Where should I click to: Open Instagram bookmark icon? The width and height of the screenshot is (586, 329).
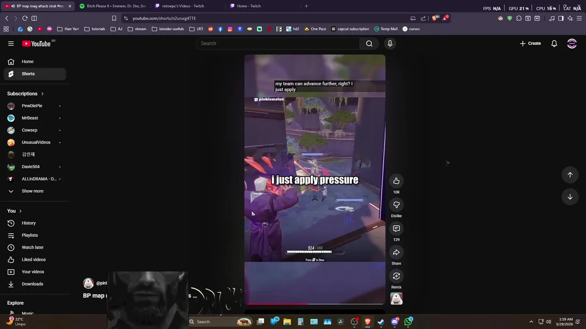point(230,29)
